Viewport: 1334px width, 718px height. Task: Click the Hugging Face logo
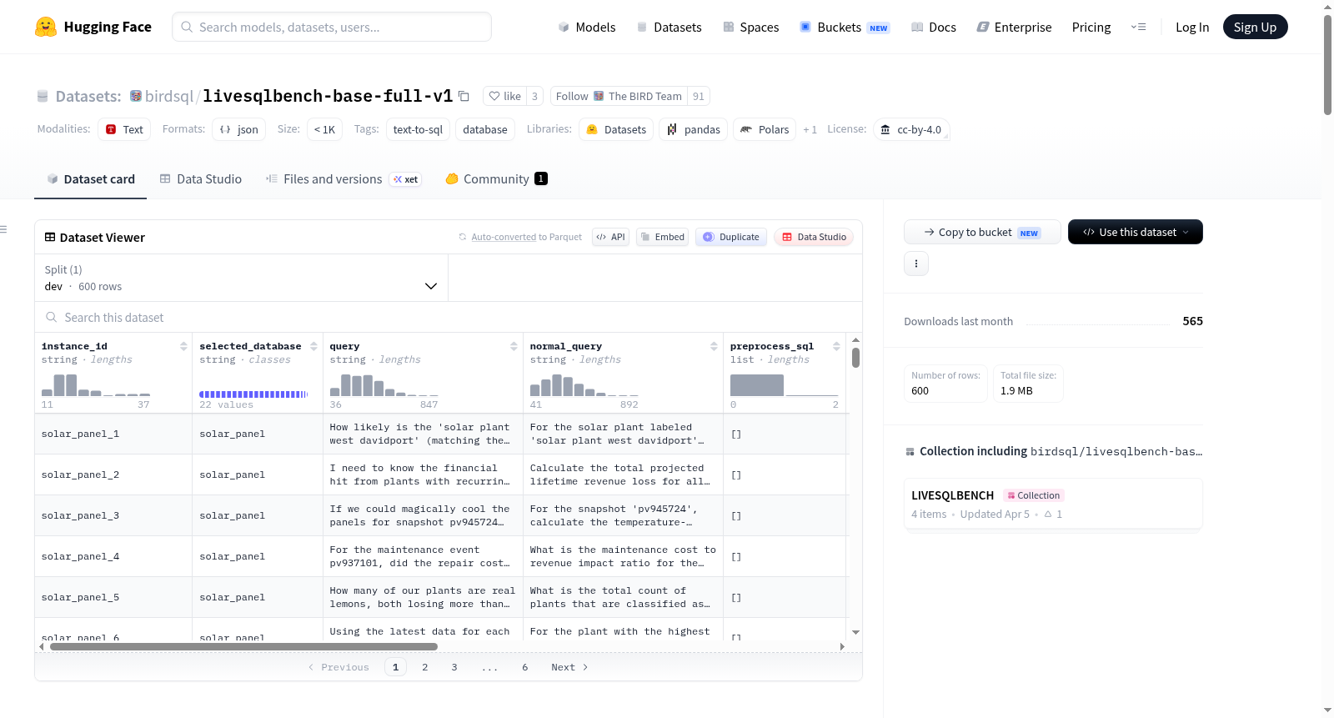pyautogui.click(x=93, y=27)
